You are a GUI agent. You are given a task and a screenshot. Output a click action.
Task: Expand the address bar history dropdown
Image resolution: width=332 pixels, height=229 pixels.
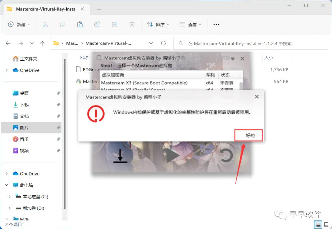click(151, 43)
